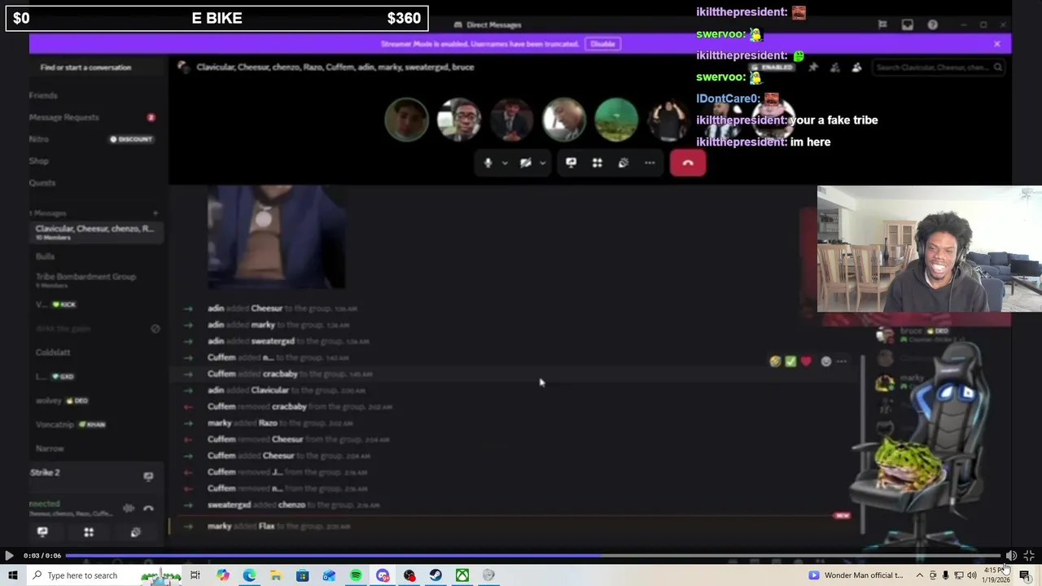
Task: Open the activities grid in call controls
Action: click(x=597, y=163)
